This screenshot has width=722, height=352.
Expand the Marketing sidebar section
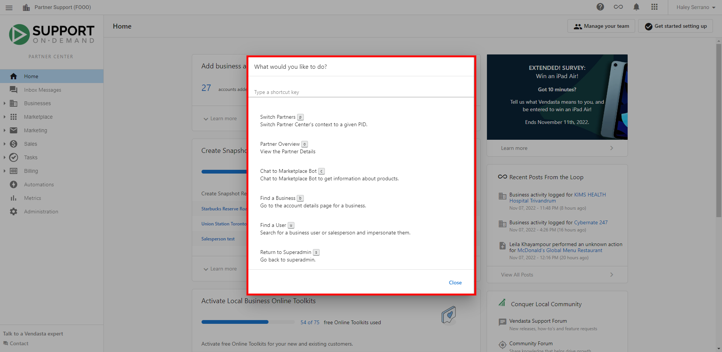(4, 130)
